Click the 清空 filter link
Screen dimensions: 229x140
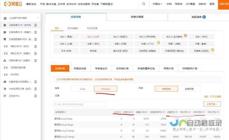pos(206,97)
